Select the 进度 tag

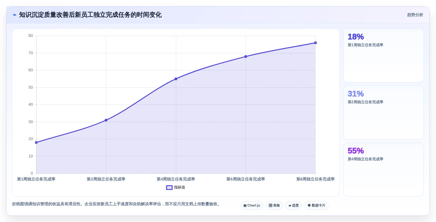coord(294,206)
